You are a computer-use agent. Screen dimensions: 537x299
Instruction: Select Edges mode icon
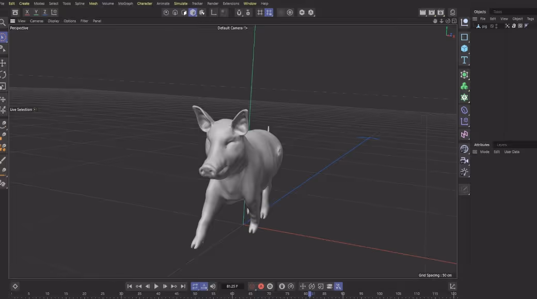[175, 13]
